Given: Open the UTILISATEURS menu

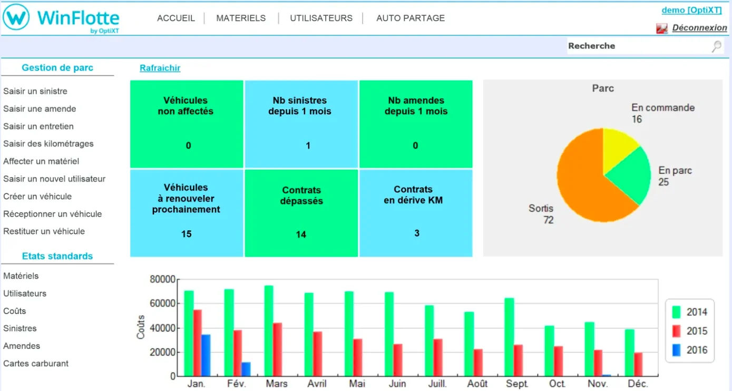Looking at the screenshot, I should coord(321,18).
